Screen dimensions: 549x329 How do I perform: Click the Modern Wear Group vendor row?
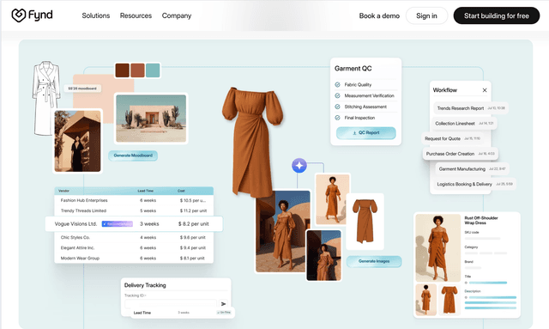pos(134,259)
